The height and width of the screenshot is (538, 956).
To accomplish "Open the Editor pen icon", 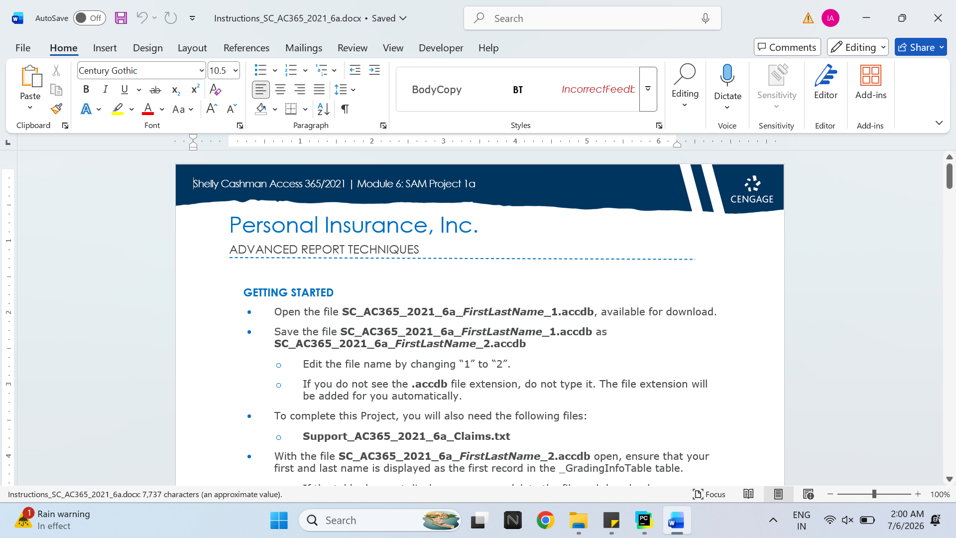I will coord(826,82).
